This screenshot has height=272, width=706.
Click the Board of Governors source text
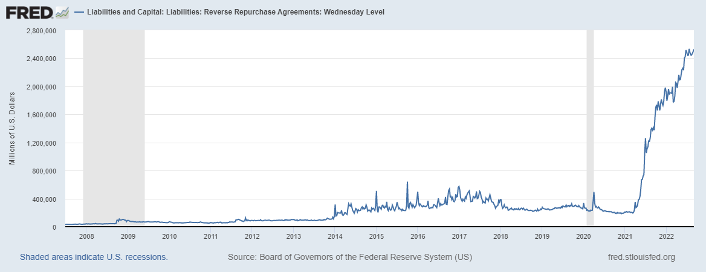point(349,257)
